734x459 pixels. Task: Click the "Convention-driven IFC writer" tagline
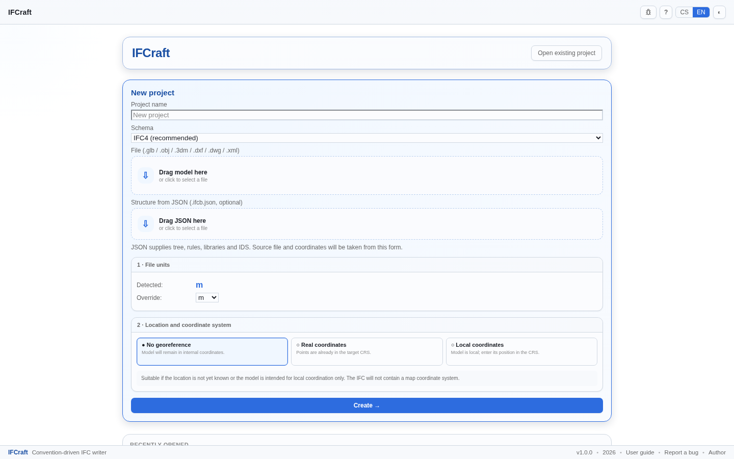coord(69,452)
